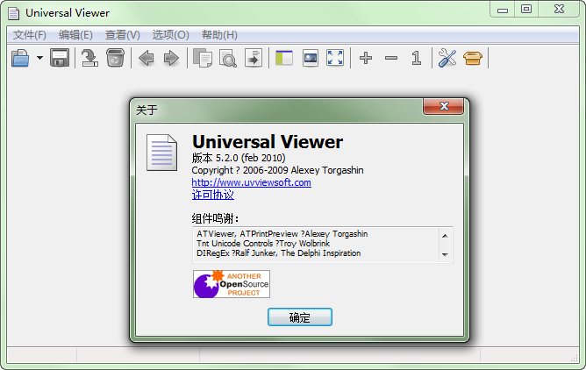Click the Universal Viewer title bar app icon
The height and width of the screenshot is (370, 586).
(x=14, y=13)
